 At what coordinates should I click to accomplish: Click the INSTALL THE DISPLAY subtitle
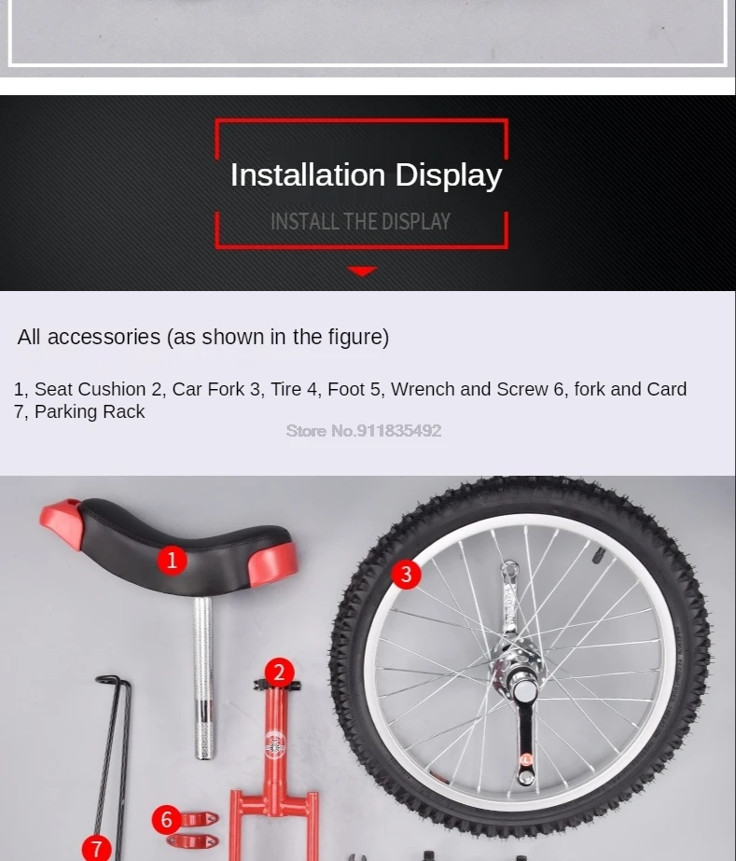(x=360, y=222)
